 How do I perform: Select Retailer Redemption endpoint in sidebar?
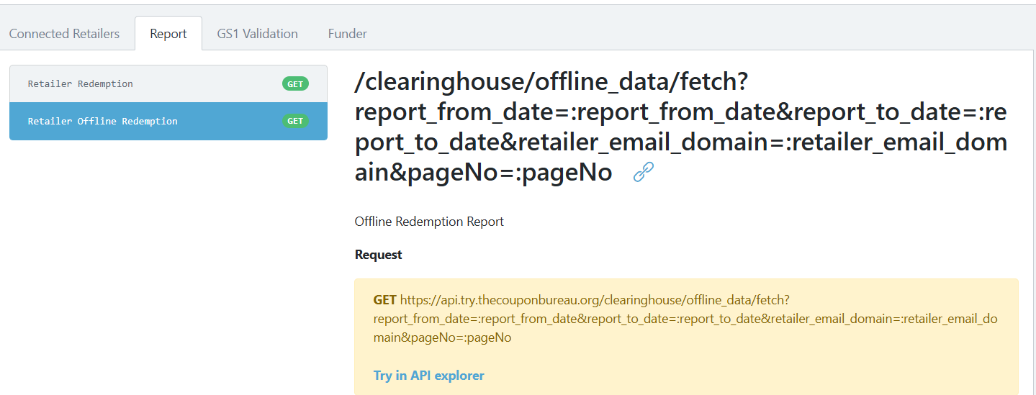click(168, 84)
